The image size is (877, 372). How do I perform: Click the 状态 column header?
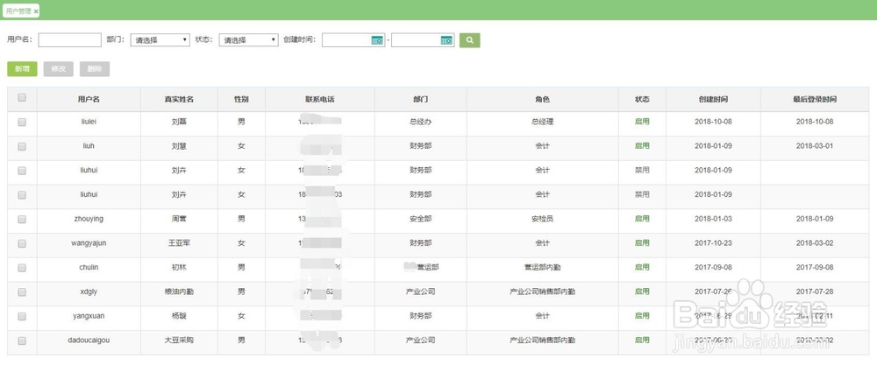[x=642, y=100]
